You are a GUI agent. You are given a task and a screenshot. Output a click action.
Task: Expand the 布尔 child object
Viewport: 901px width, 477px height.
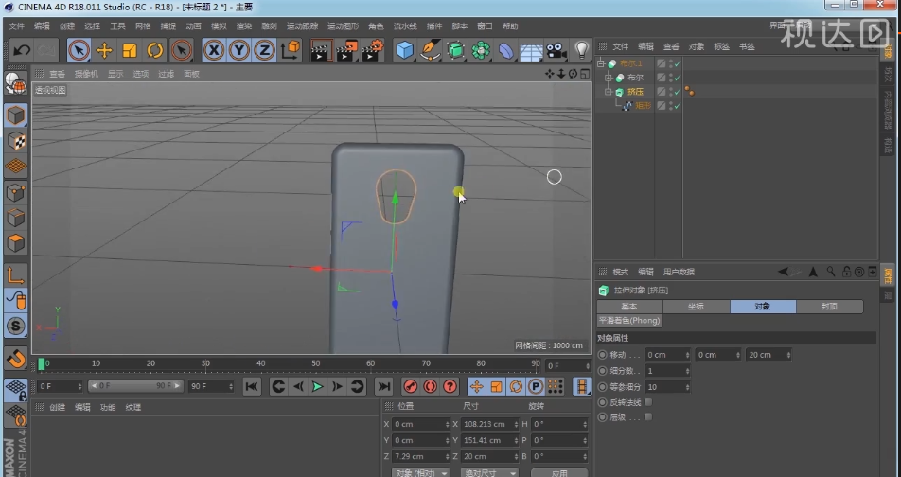(x=609, y=78)
